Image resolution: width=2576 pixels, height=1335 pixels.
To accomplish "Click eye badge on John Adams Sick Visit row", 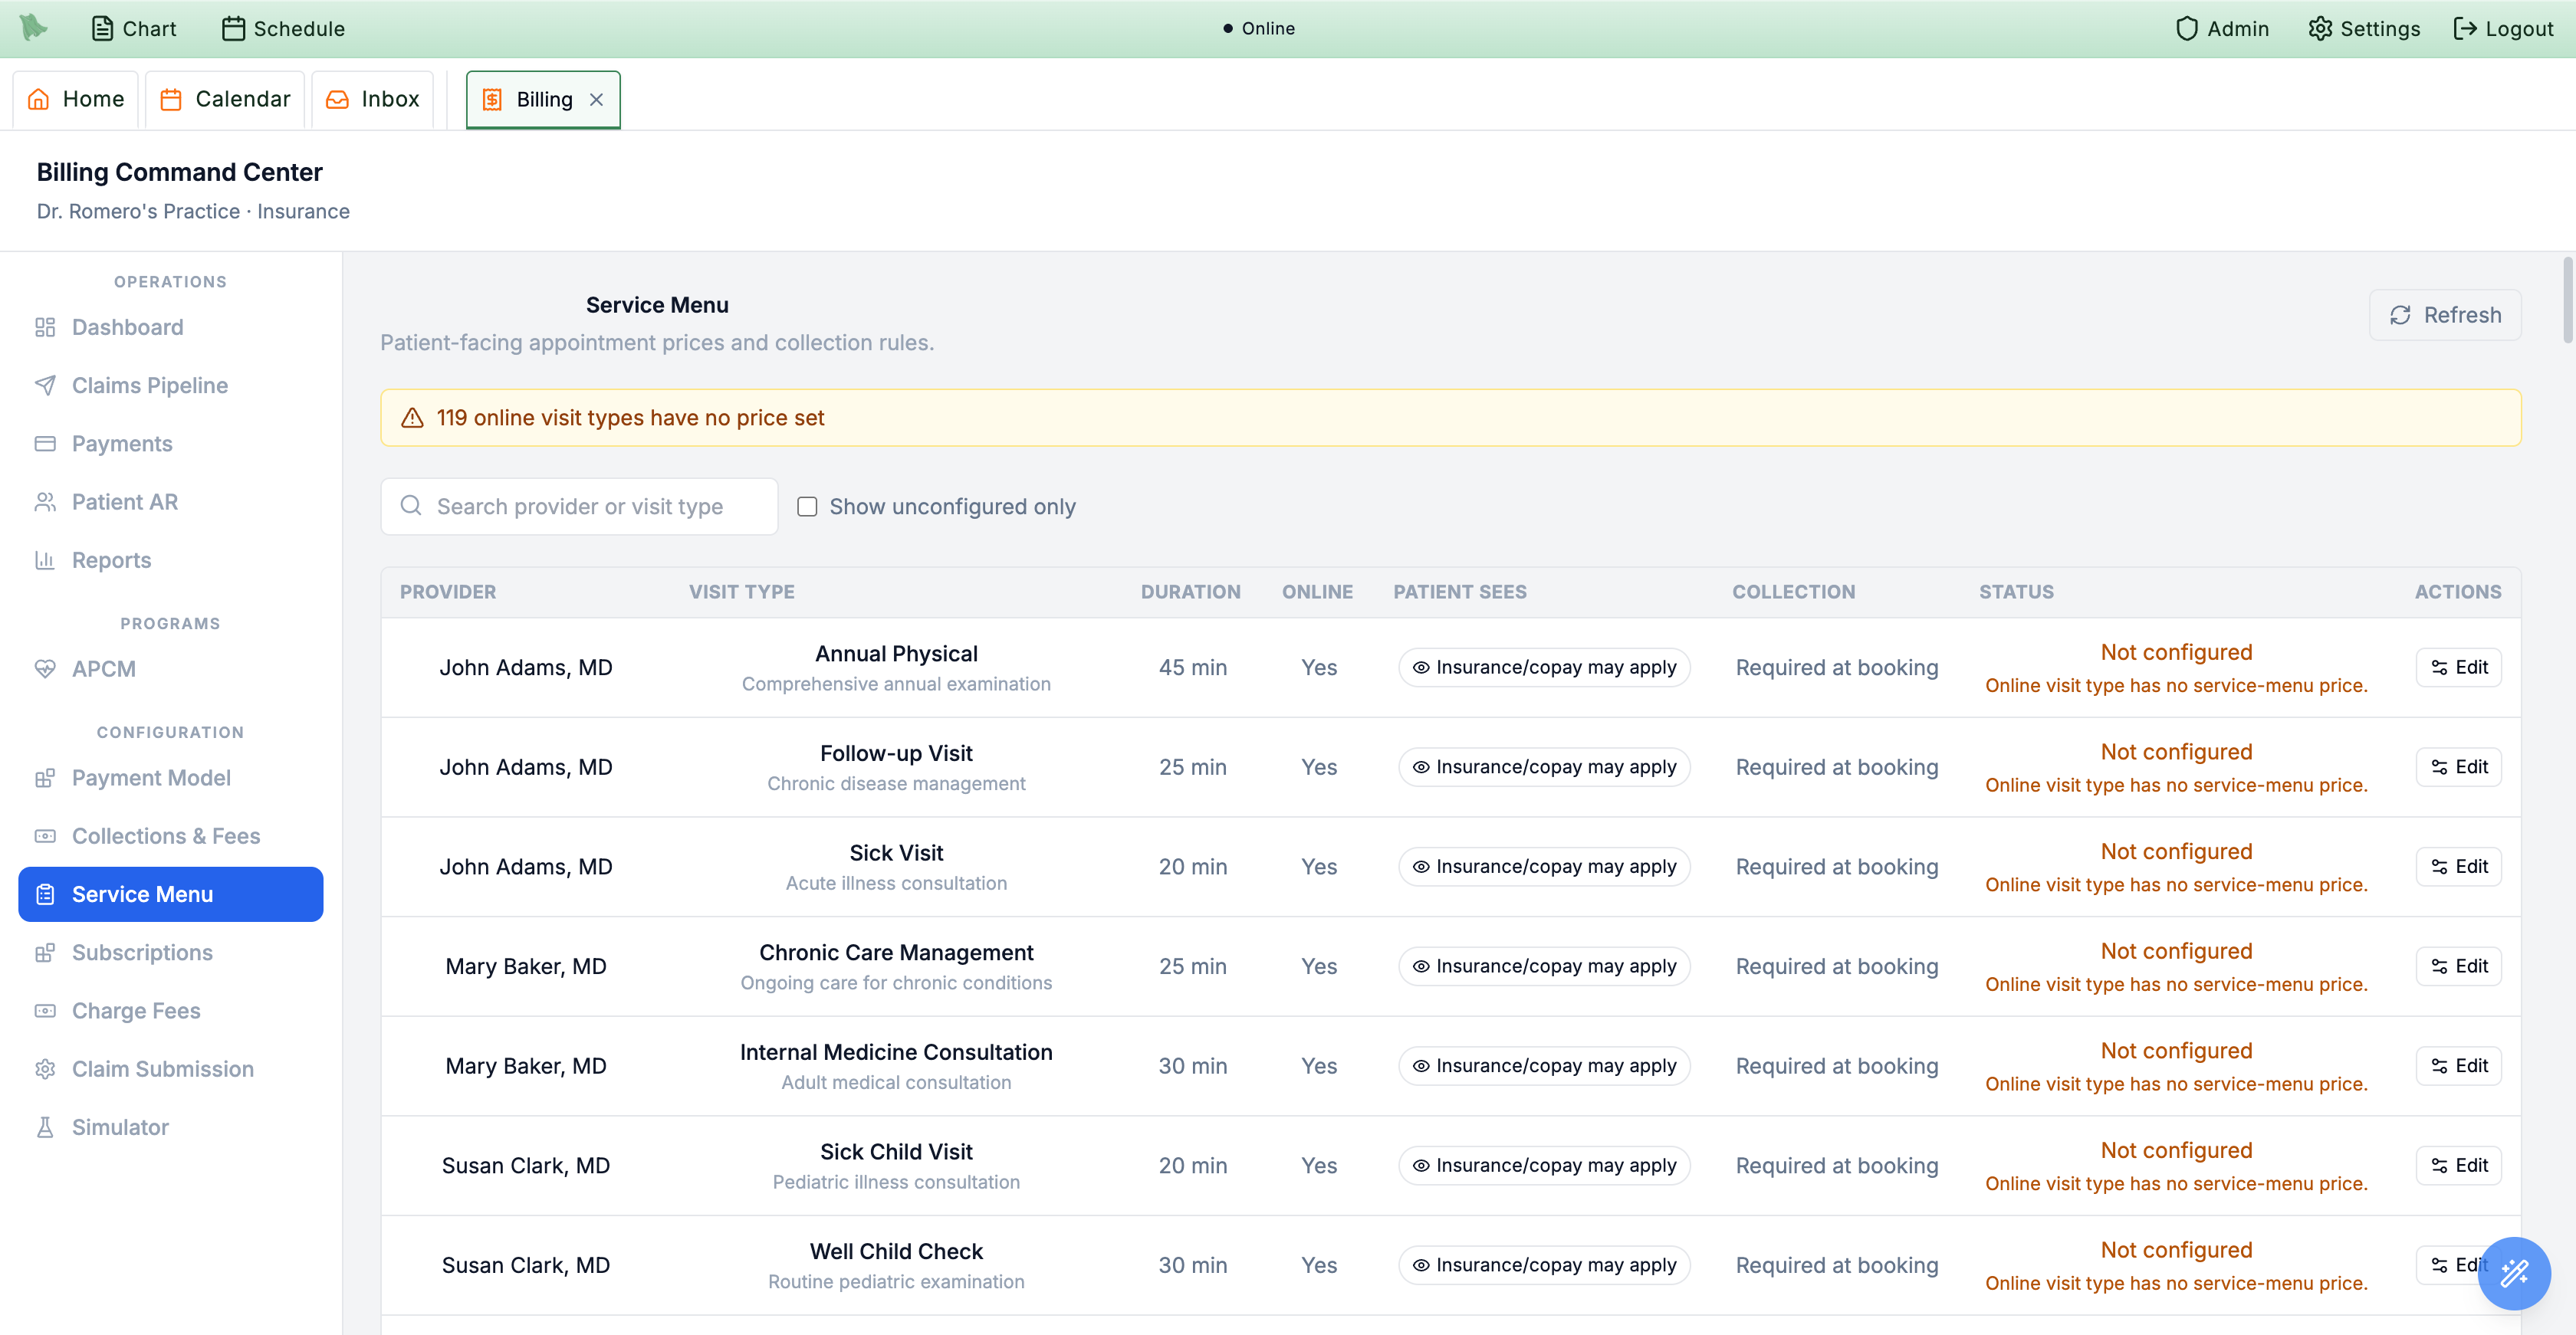I will 1544,865.
